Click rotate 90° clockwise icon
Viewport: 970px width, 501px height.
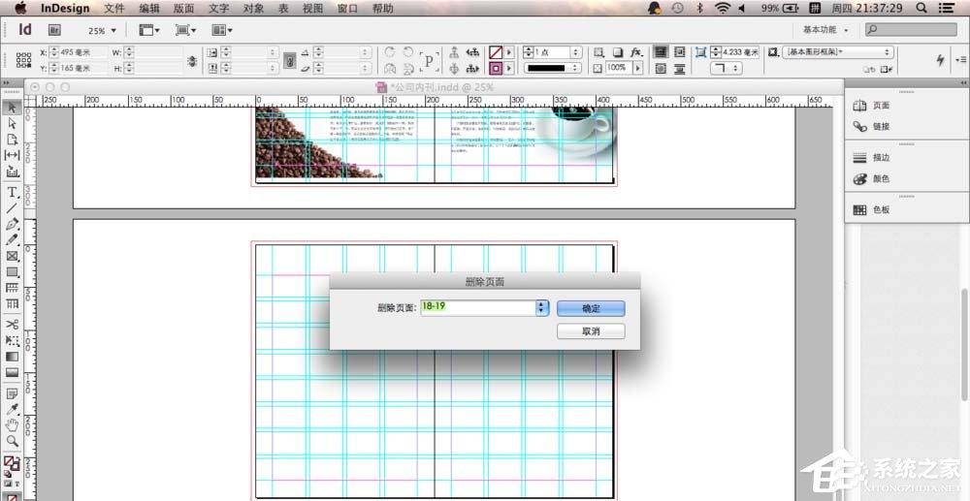pos(390,52)
